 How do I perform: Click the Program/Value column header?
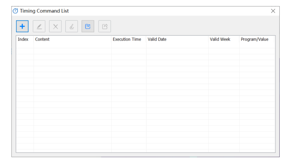pyautogui.click(x=257, y=39)
